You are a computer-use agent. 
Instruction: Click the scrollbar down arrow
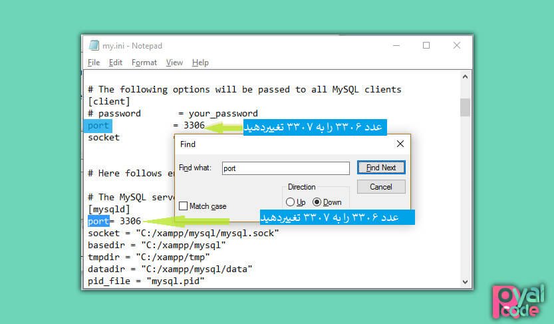tap(465, 282)
